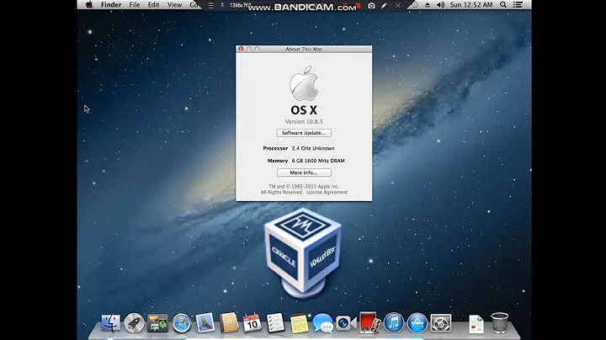Open Finder from the Dock
Image resolution: width=606 pixels, height=340 pixels.
pos(110,322)
